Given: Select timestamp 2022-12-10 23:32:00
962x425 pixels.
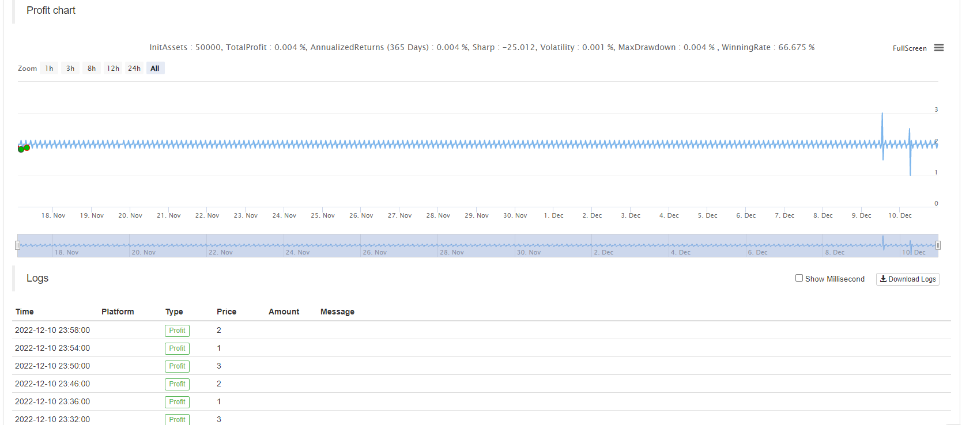Looking at the screenshot, I should point(52,419).
